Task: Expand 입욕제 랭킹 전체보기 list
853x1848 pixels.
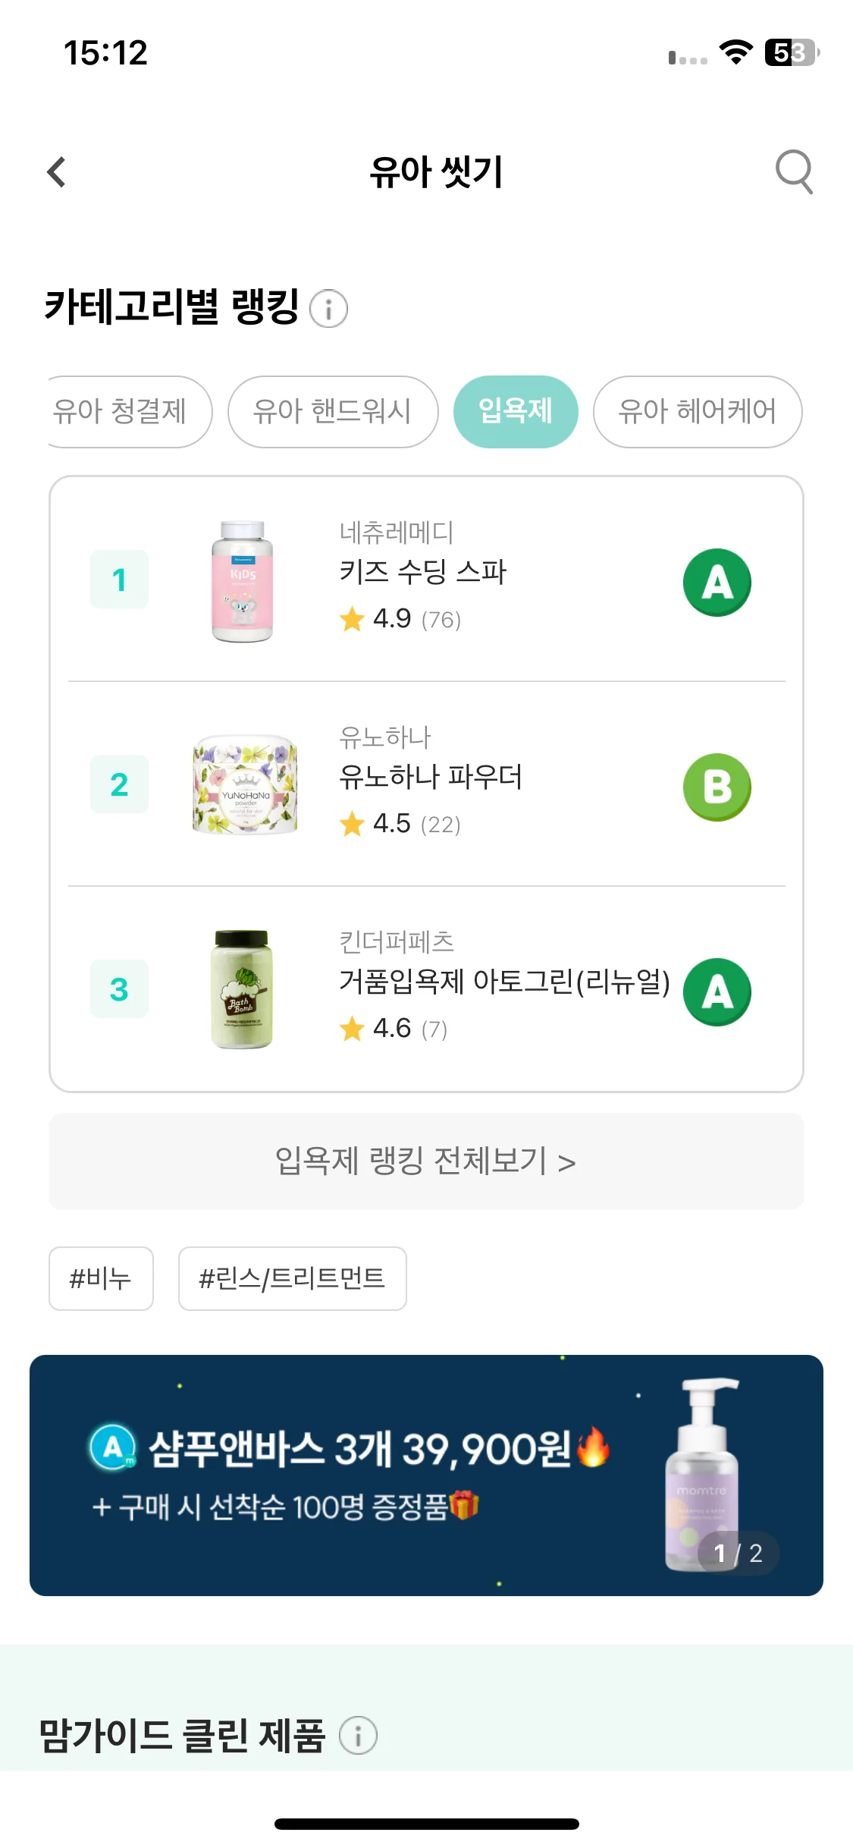Action: tap(426, 1161)
